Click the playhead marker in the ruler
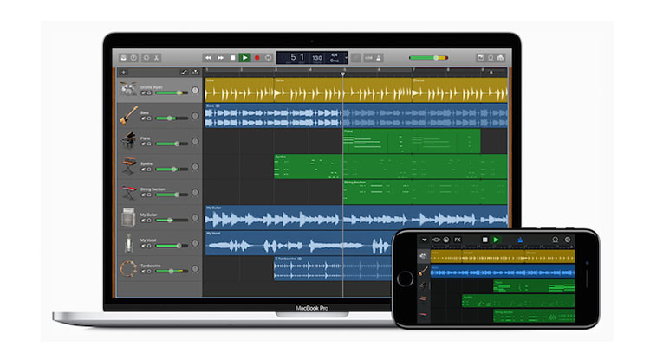This screenshot has height=346, width=650. tap(343, 74)
